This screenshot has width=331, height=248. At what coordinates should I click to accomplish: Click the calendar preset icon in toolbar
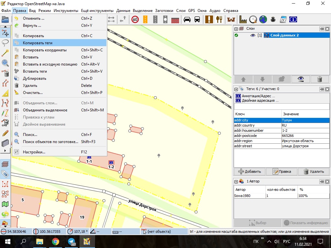[x=283, y=20]
